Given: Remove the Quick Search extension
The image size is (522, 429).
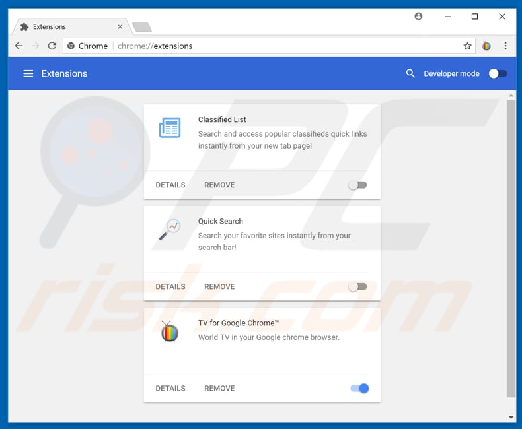Looking at the screenshot, I should click(219, 286).
